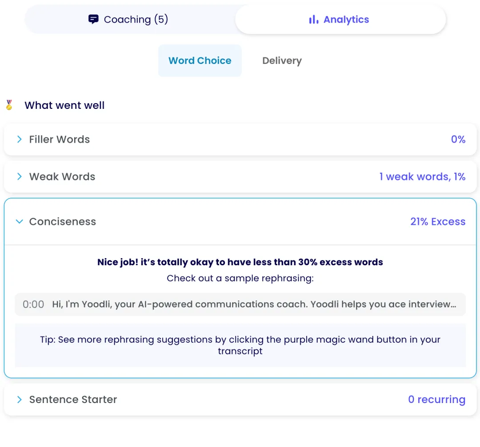Select the Delivery sub-tab

pyautogui.click(x=282, y=60)
